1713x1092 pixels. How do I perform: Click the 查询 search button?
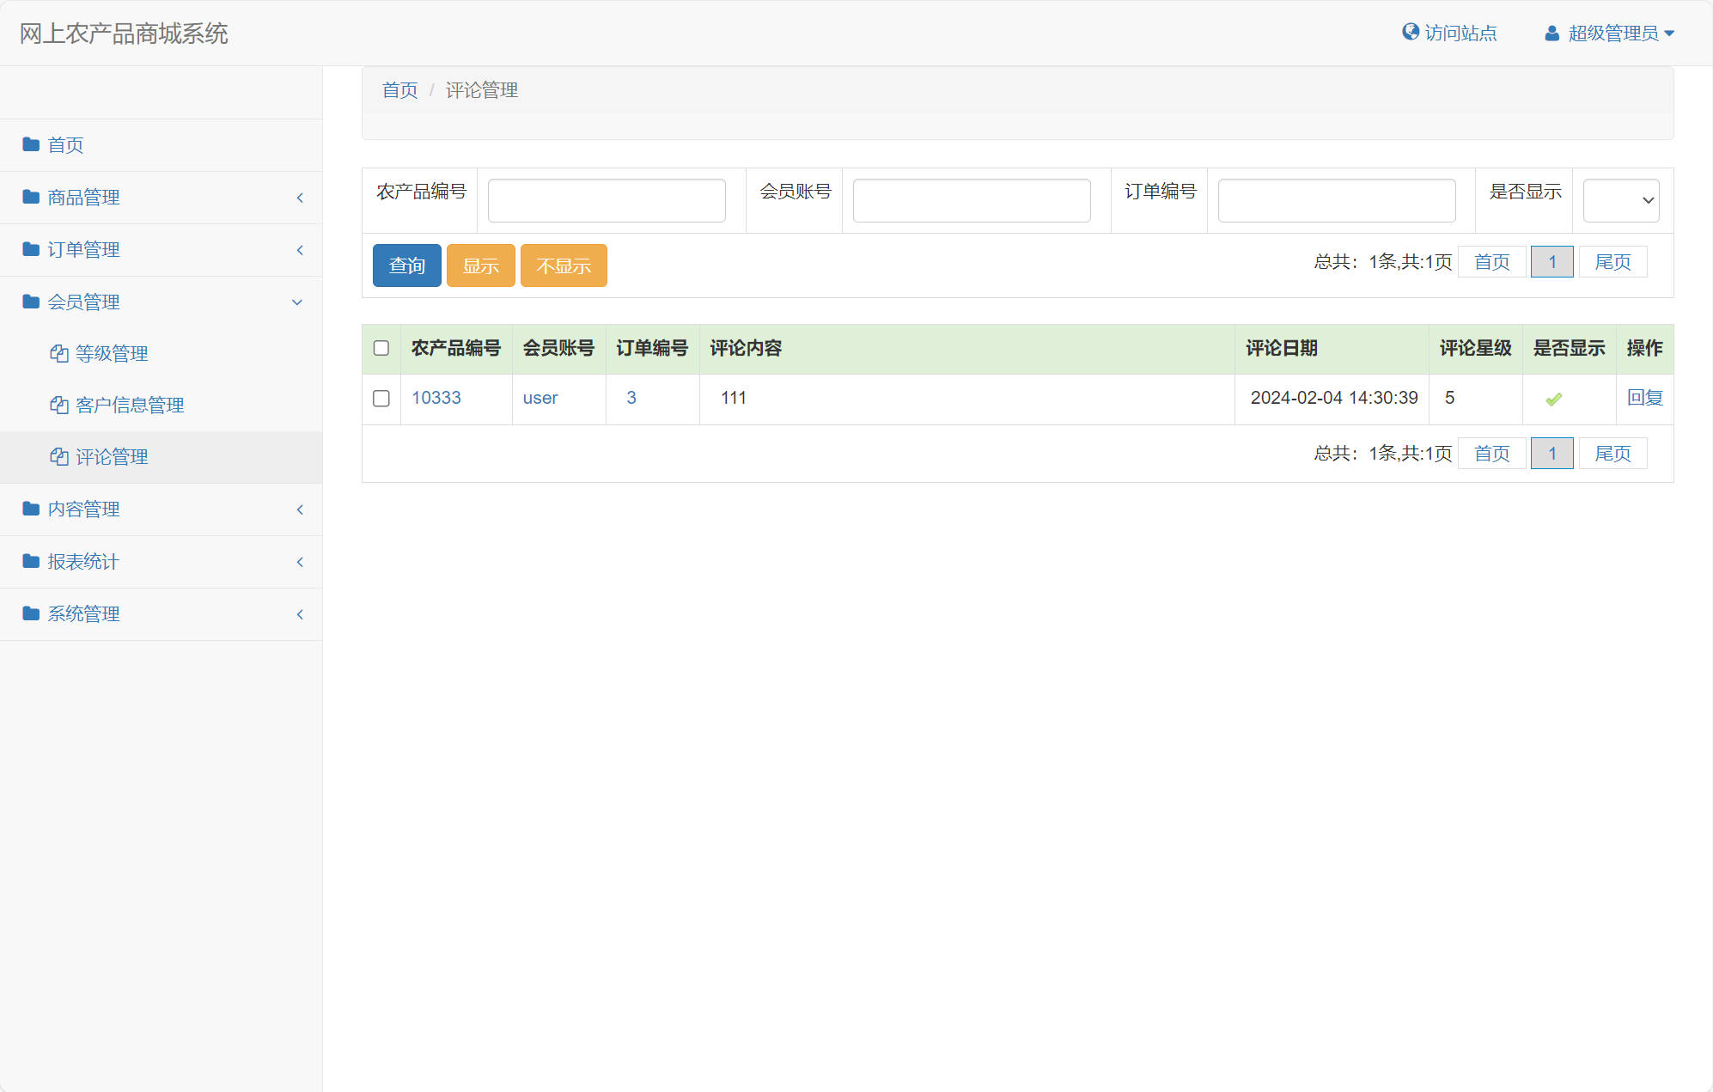click(406, 265)
